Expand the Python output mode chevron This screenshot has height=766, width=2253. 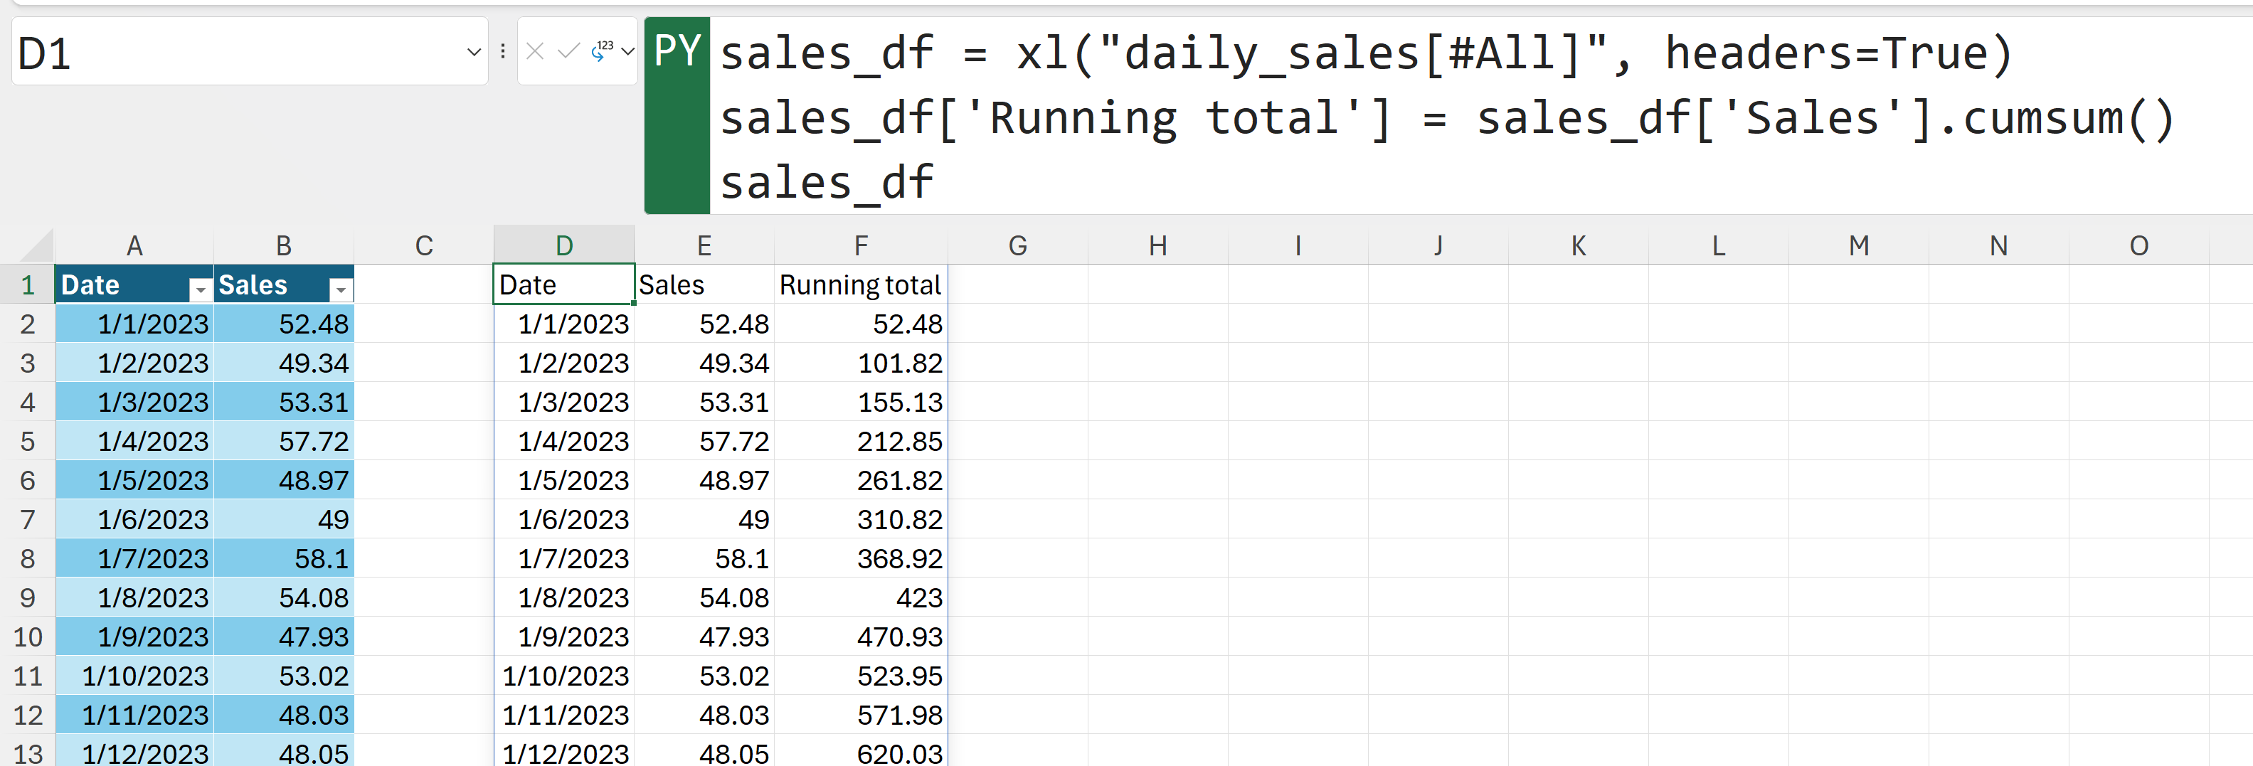pyautogui.click(x=628, y=52)
